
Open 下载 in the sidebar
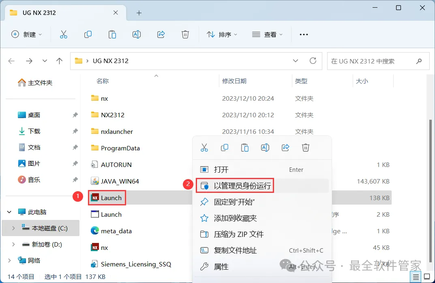pyautogui.click(x=29, y=131)
